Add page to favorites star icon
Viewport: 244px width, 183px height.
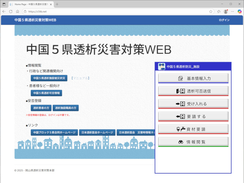coord(211,12)
